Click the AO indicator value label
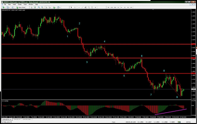 click(5, 101)
